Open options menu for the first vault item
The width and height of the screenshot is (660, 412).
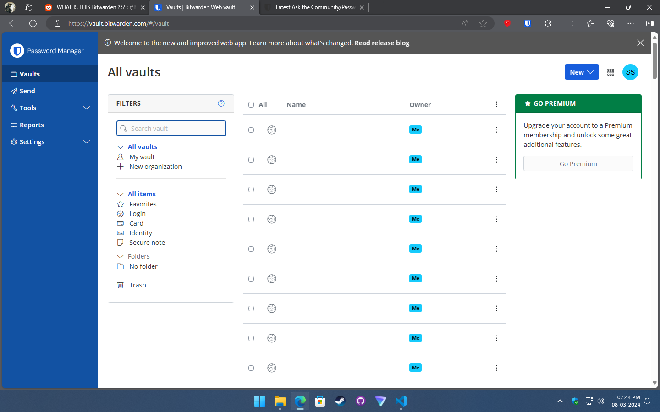[x=496, y=130]
